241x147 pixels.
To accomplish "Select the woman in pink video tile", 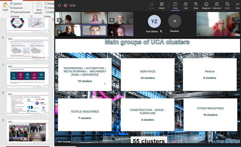I will [94, 18].
